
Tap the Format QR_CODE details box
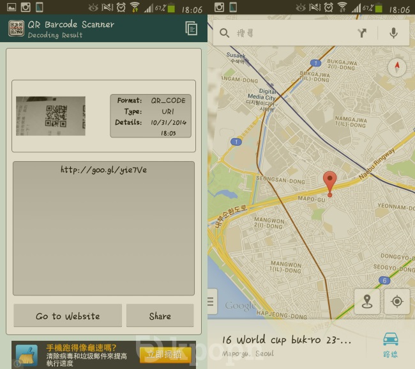pyautogui.click(x=151, y=116)
